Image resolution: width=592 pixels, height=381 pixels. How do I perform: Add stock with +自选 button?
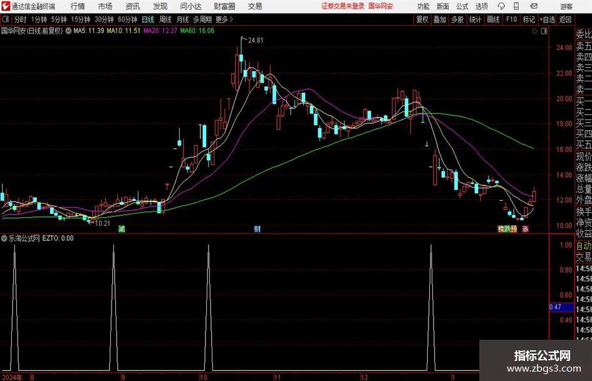(x=547, y=19)
